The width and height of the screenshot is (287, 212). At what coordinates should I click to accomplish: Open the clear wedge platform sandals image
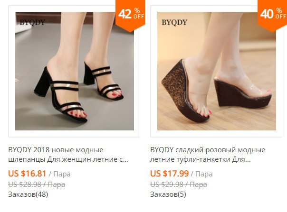(x=217, y=71)
